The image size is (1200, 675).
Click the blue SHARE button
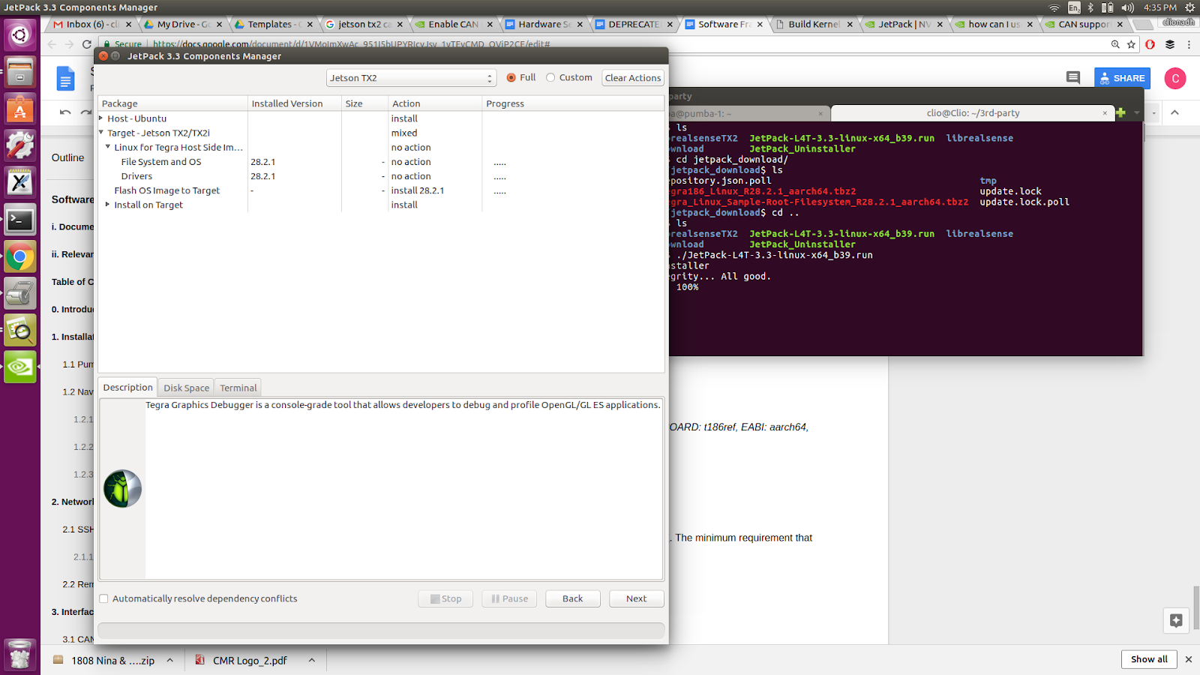(1122, 78)
